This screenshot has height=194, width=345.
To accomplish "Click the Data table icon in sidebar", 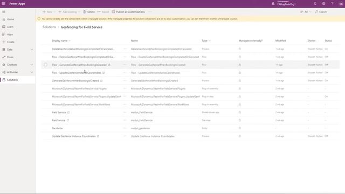I will [x=4, y=50].
